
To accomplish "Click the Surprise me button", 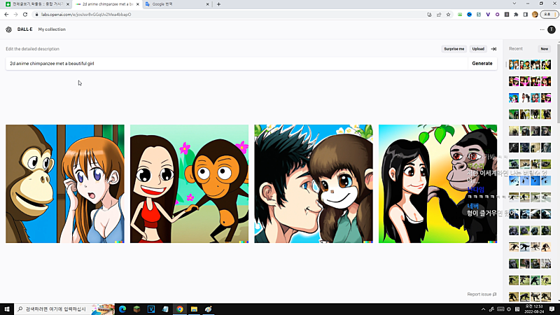I will coord(454,49).
